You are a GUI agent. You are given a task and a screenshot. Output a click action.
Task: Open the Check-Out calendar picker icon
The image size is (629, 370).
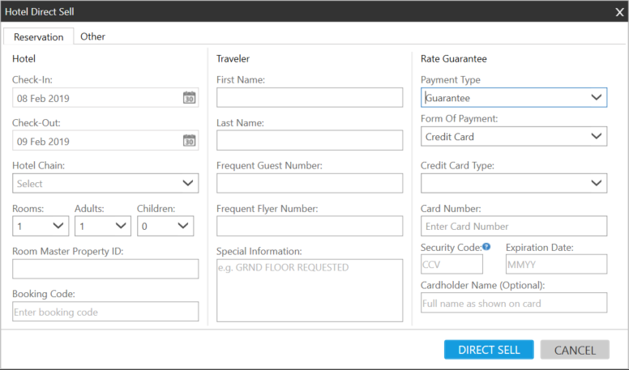189,141
